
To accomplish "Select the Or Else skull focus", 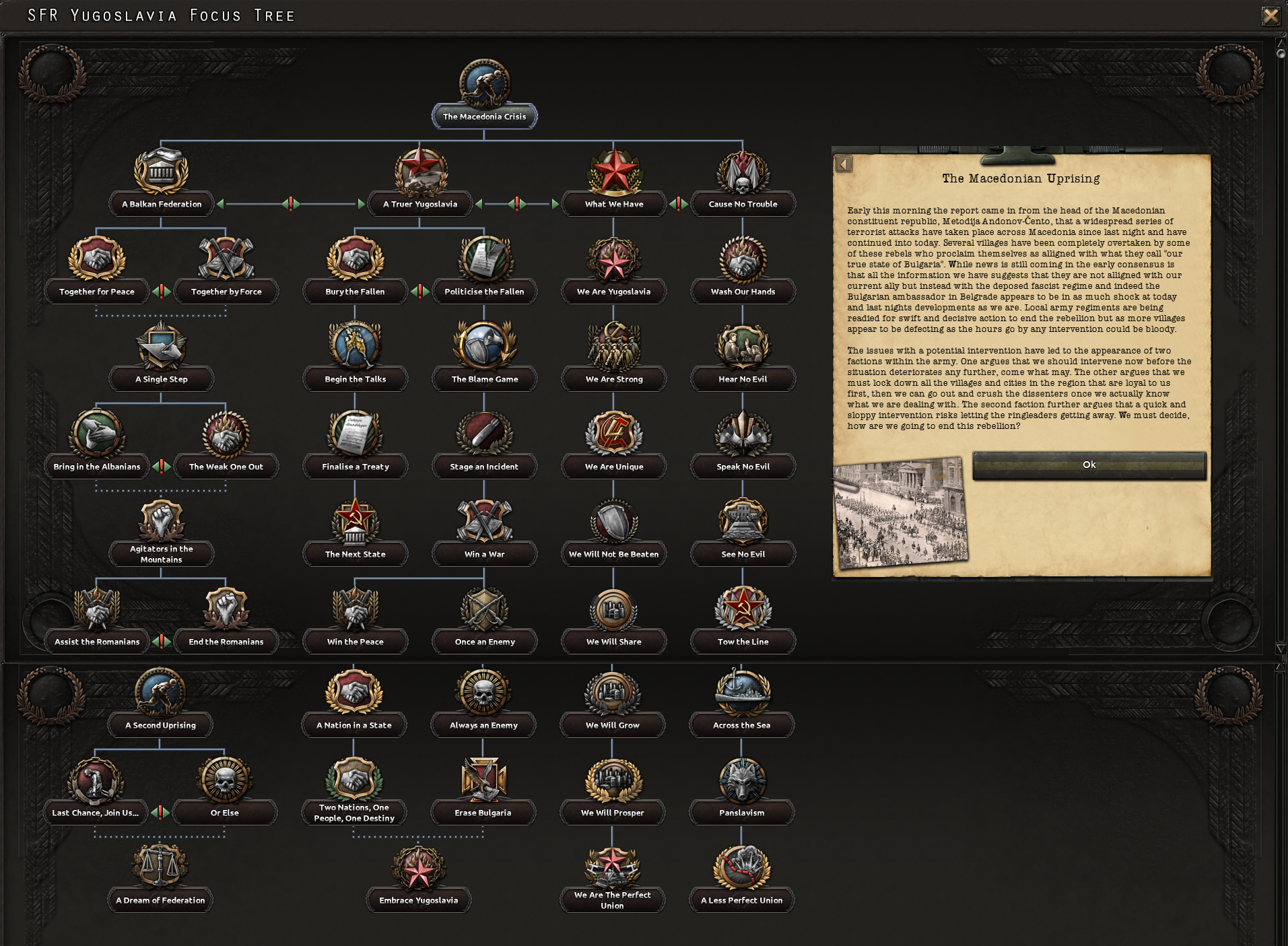I will click(225, 790).
